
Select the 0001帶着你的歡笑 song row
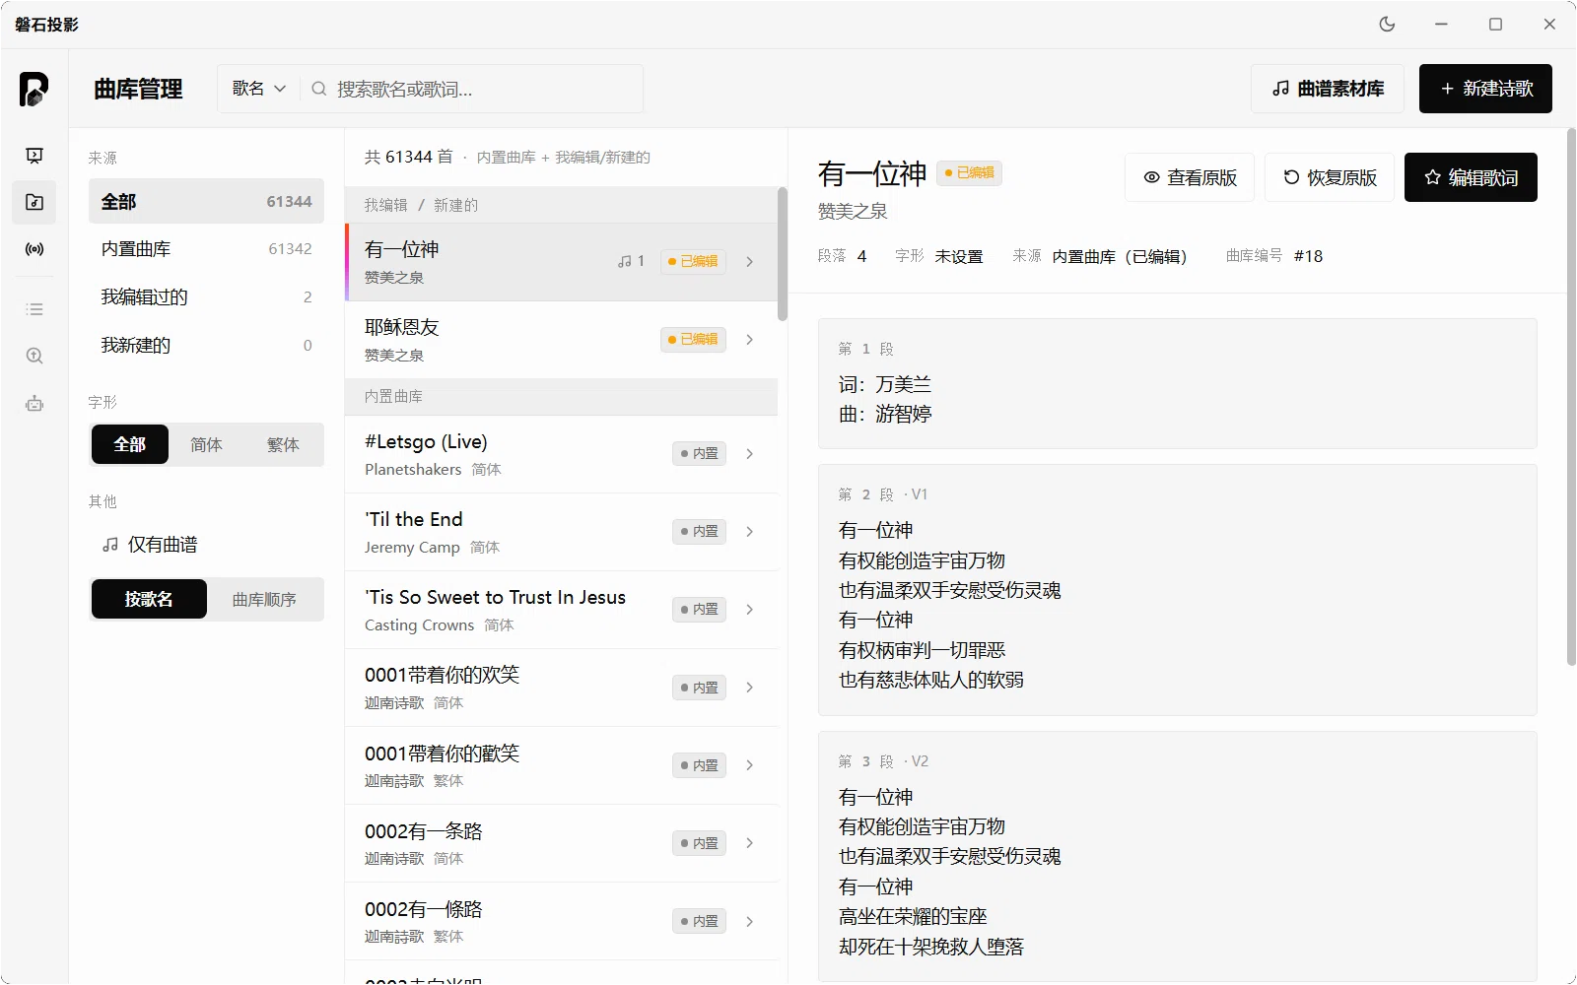click(x=562, y=765)
